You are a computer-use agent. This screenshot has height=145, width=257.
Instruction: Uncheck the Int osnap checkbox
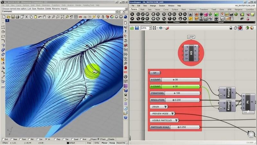pos(47,139)
